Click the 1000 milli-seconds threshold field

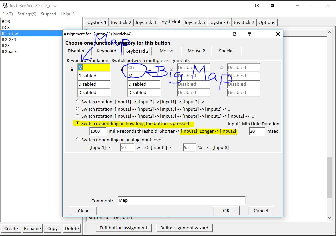(98, 131)
